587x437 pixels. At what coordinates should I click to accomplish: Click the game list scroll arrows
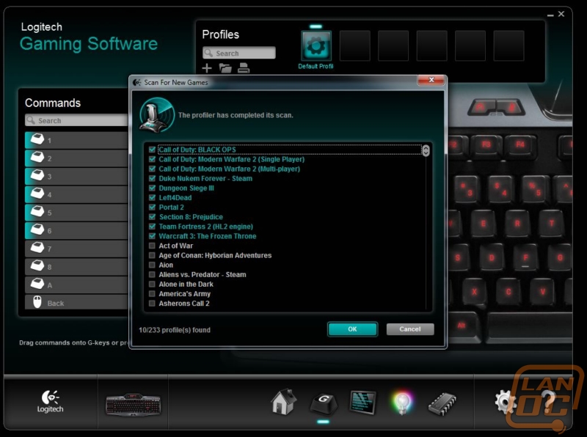(426, 150)
